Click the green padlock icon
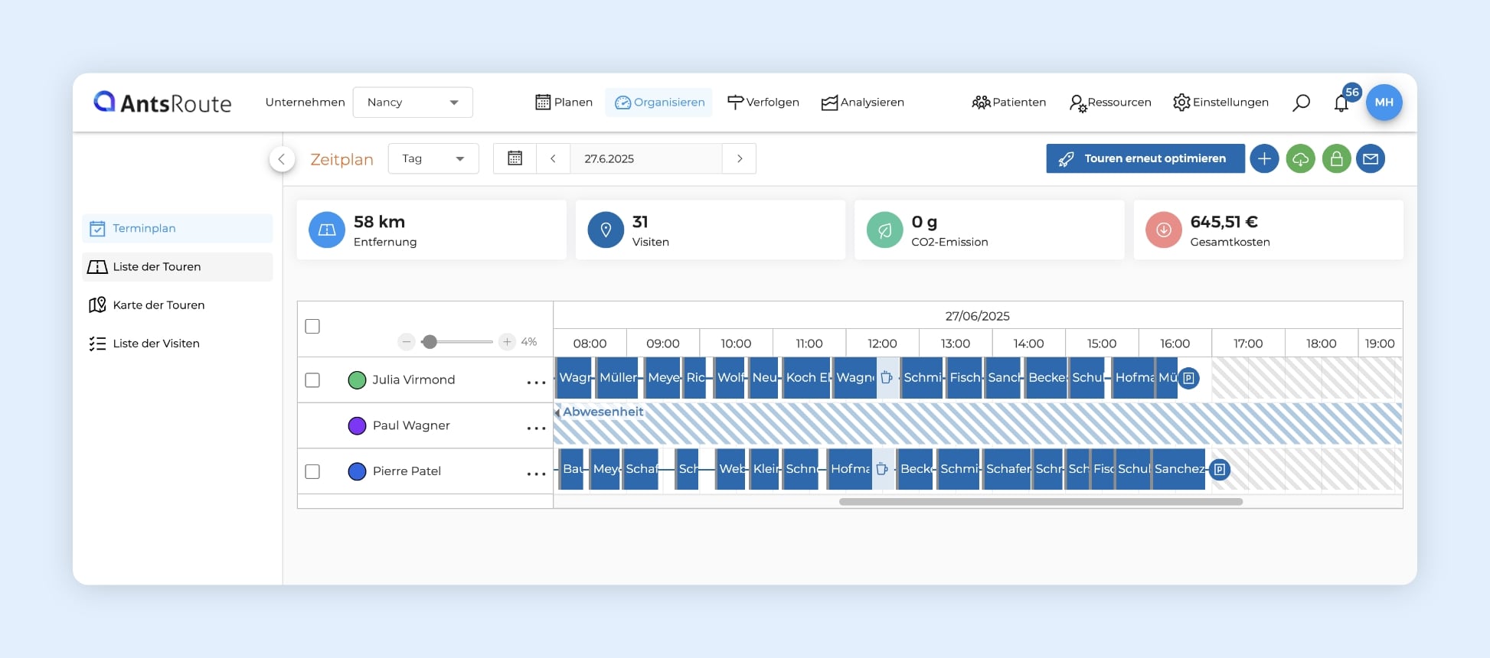This screenshot has height=658, width=1490. [1336, 159]
